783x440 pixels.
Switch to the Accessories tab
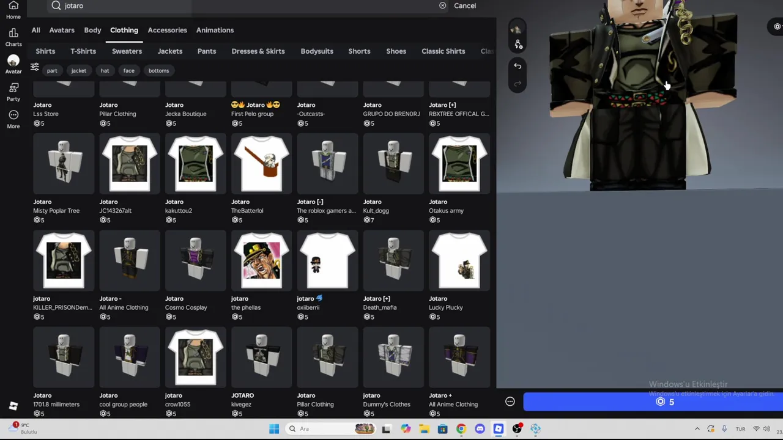pyautogui.click(x=167, y=30)
